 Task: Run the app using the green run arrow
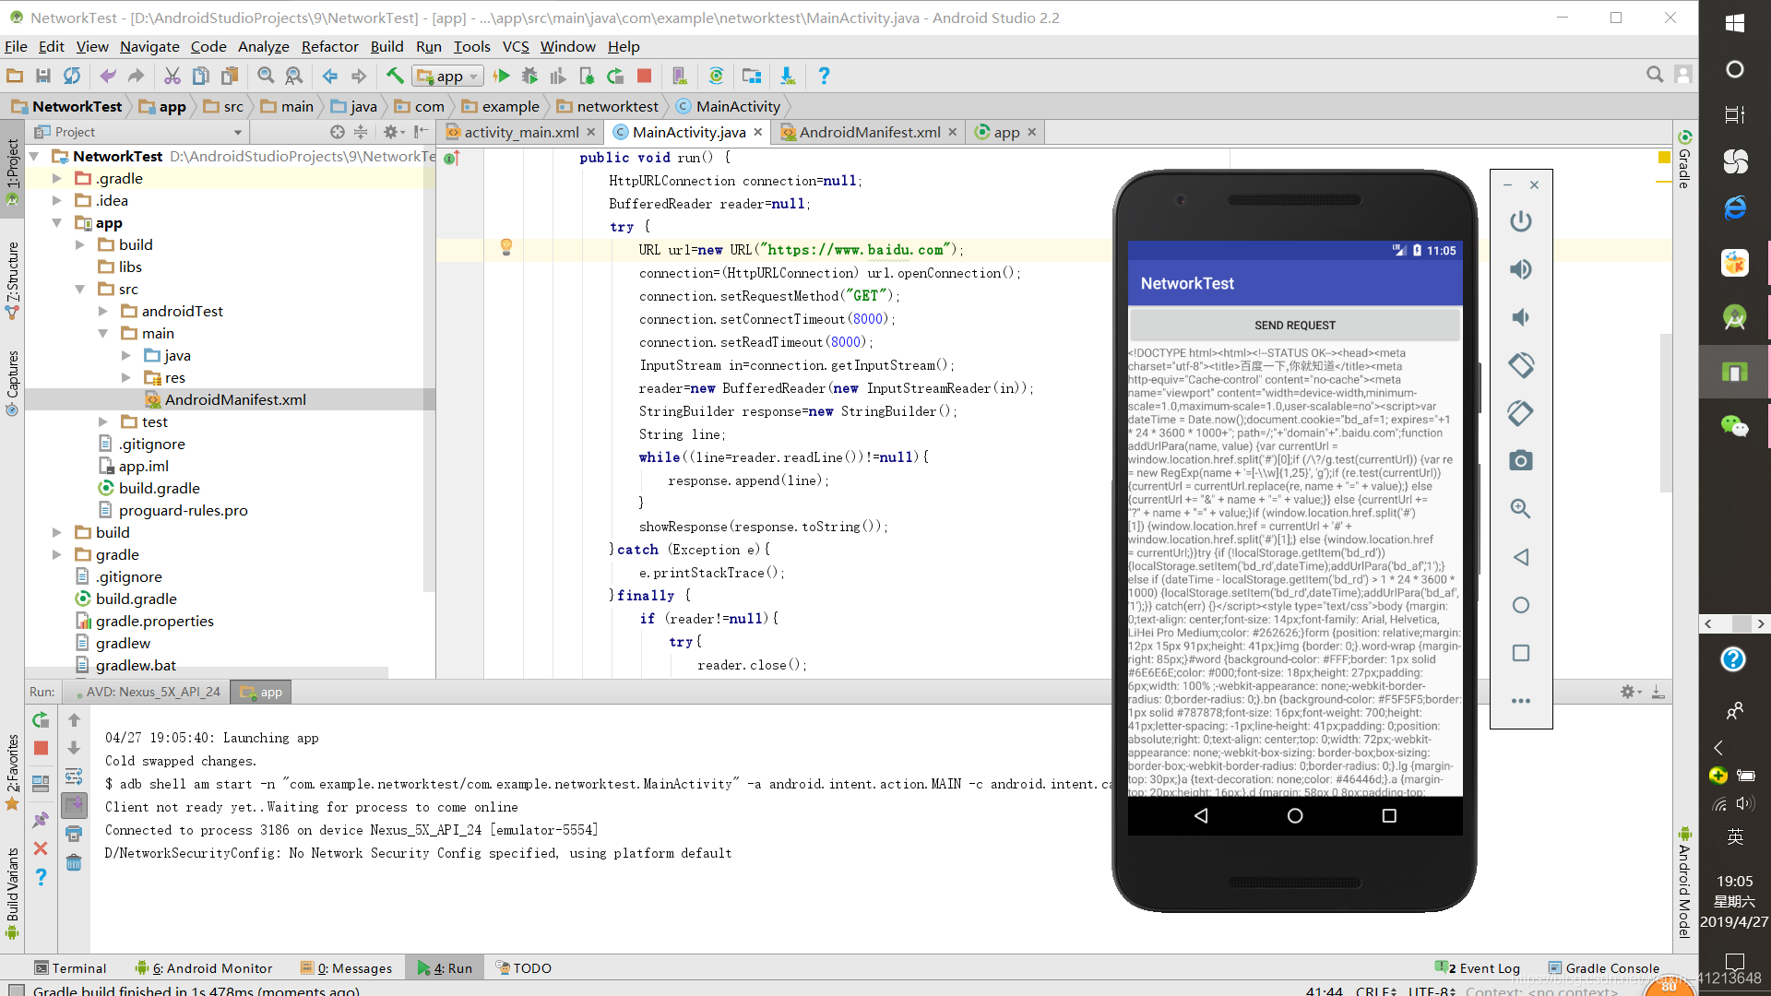pos(501,76)
